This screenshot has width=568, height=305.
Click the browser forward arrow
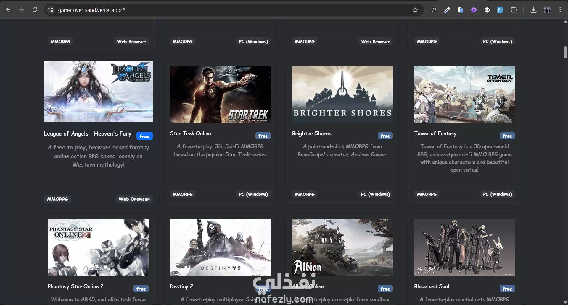[21, 10]
